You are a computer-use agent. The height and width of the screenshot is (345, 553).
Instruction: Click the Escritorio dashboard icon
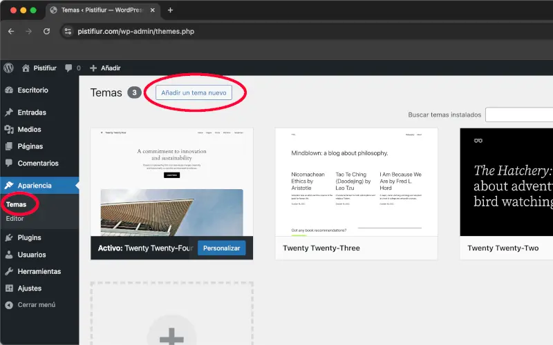tap(9, 90)
